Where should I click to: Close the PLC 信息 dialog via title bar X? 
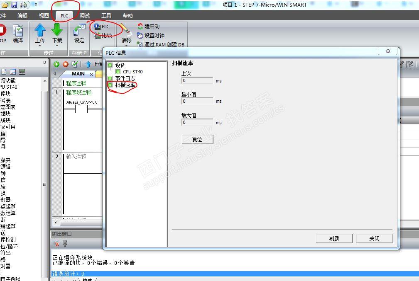[388, 51]
